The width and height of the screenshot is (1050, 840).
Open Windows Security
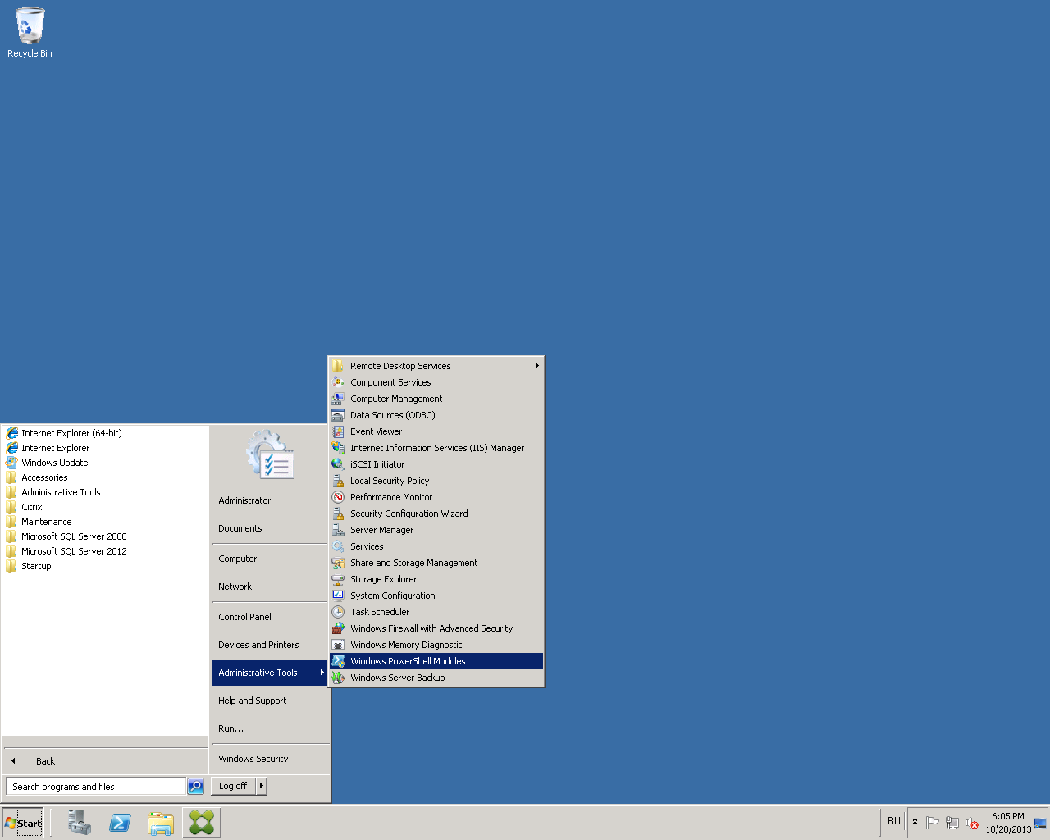click(270, 759)
